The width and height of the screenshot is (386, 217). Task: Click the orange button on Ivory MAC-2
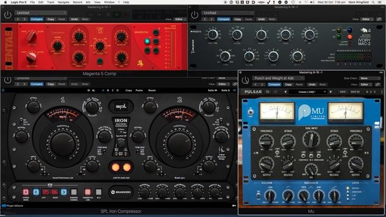(350, 37)
